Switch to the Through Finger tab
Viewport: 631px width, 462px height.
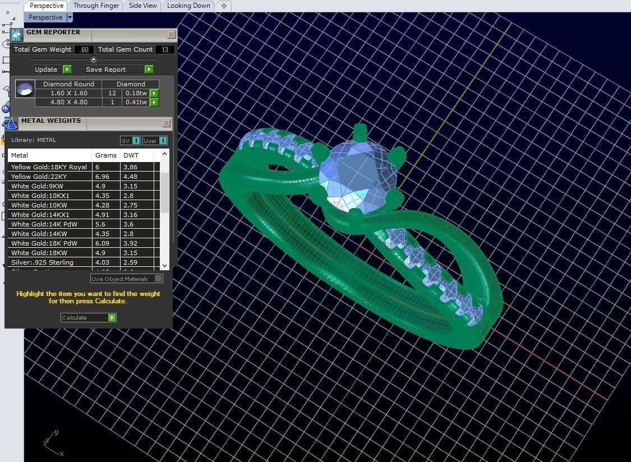point(96,6)
